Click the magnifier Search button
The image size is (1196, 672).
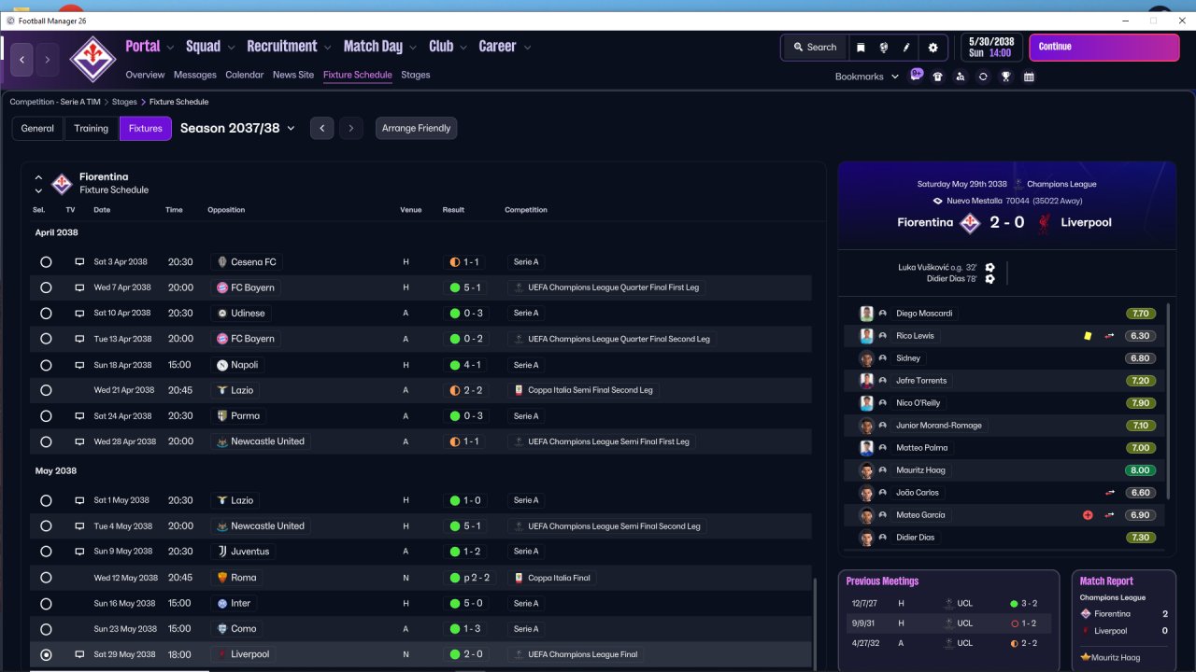click(x=815, y=48)
